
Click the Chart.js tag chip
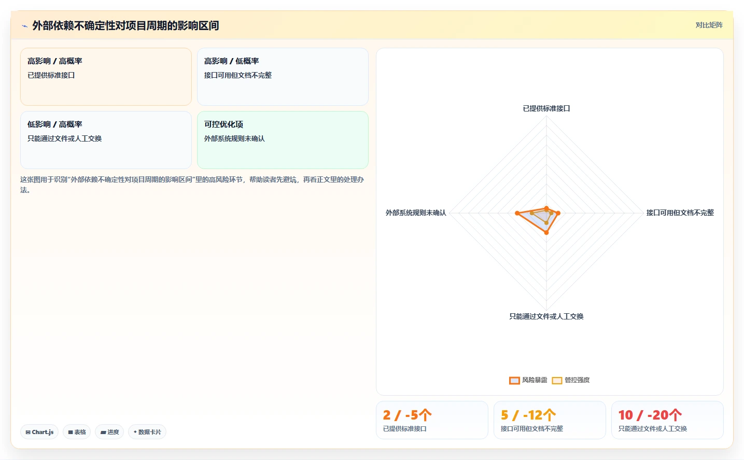tap(39, 432)
